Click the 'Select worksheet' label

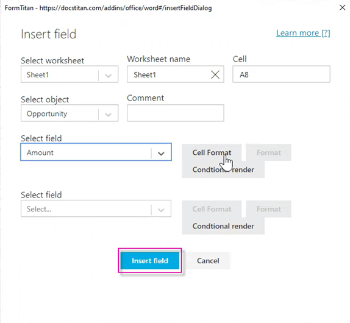tap(52, 60)
